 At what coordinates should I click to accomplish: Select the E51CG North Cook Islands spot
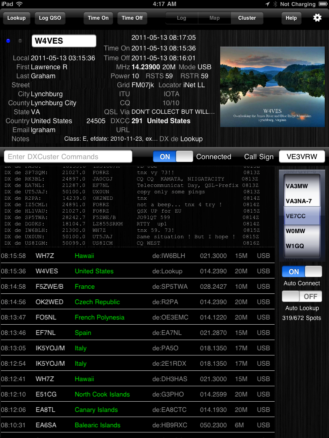coord(137,394)
